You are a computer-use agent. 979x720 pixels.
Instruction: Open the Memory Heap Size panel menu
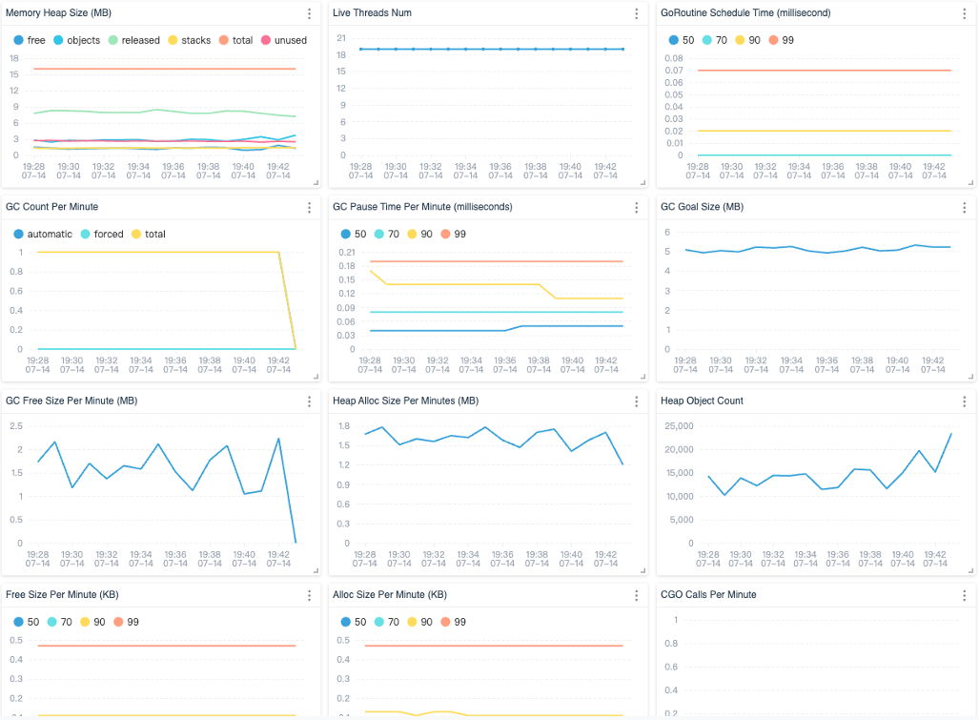(x=309, y=14)
